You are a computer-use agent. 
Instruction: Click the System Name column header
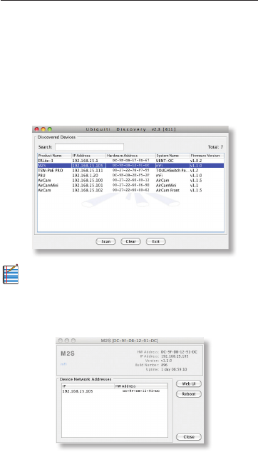(172, 156)
